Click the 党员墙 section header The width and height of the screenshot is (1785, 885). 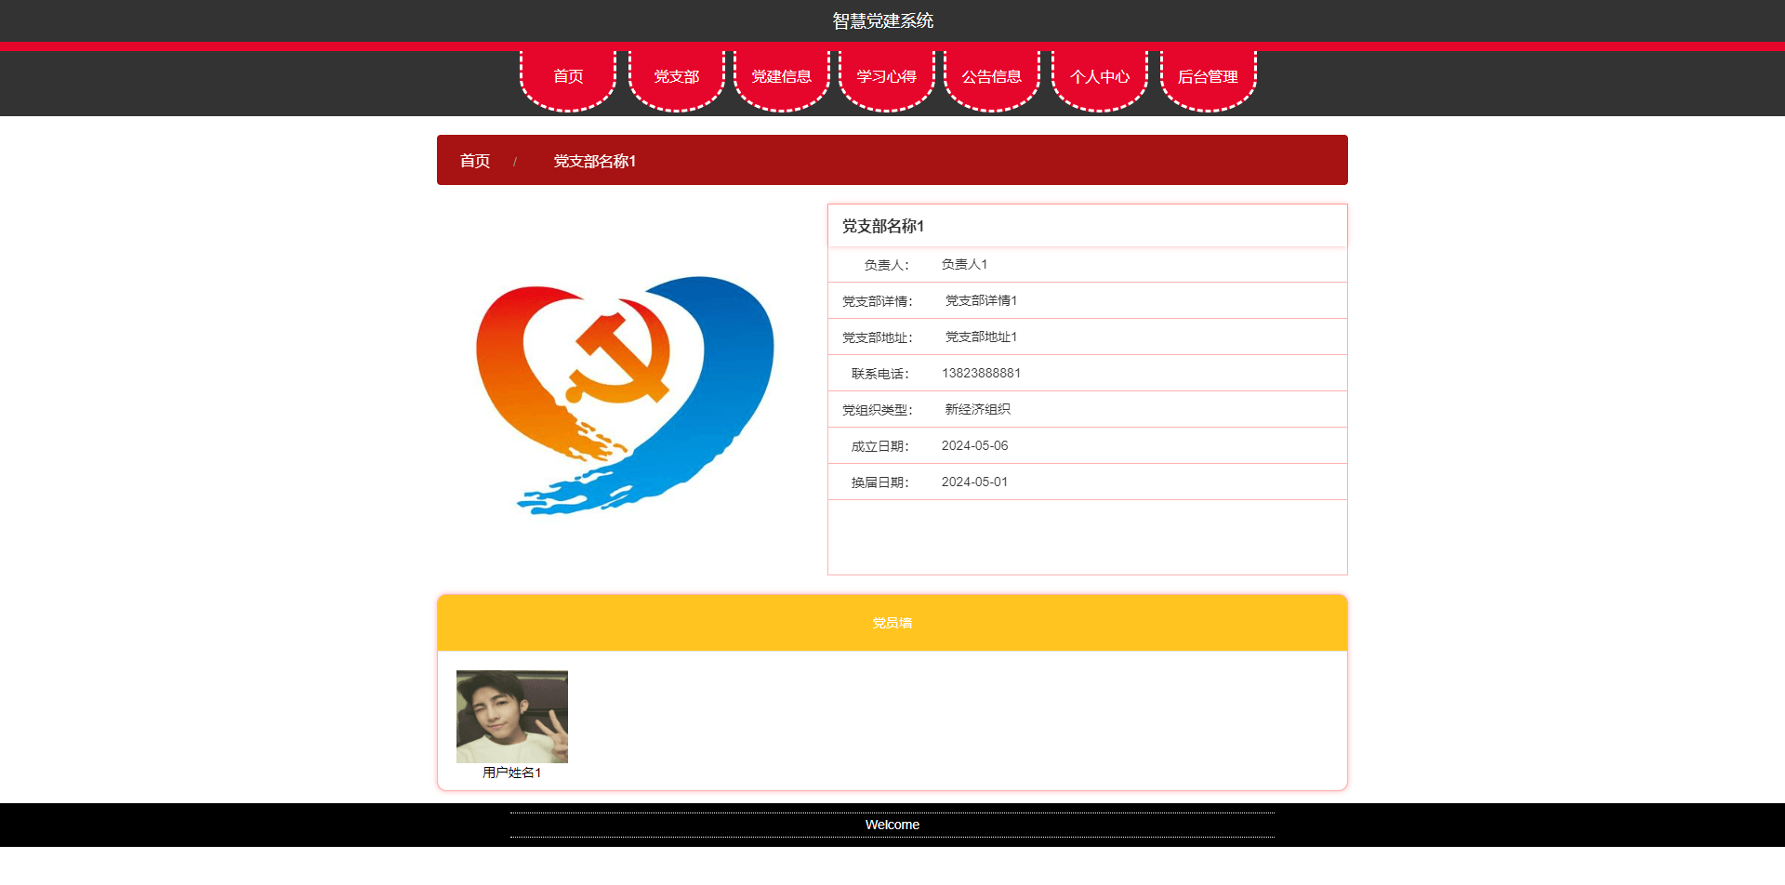click(892, 623)
